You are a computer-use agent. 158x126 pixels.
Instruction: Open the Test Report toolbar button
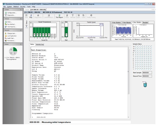point(59,16)
